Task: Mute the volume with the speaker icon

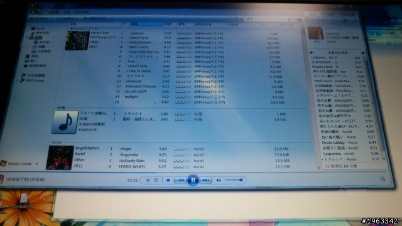Action: 219,180
